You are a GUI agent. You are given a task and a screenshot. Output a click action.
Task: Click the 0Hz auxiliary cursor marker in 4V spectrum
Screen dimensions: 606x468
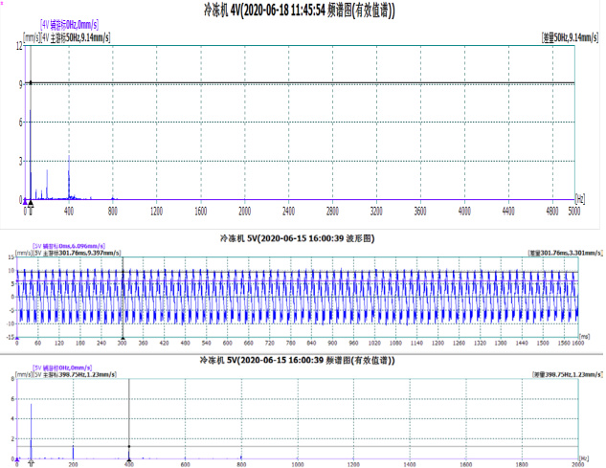pyautogui.click(x=26, y=203)
